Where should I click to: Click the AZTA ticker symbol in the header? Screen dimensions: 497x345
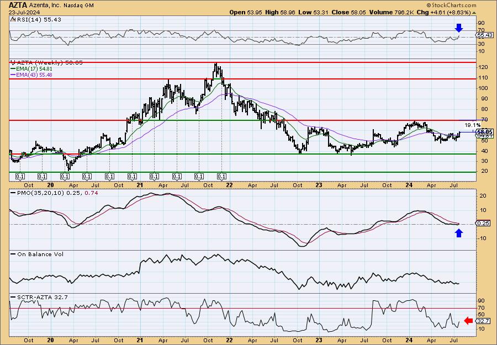(18, 5)
